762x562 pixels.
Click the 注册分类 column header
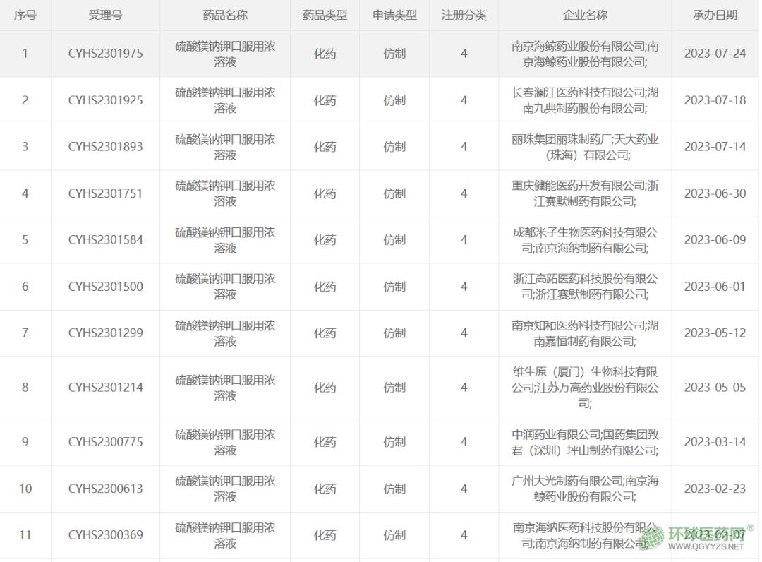tap(464, 15)
